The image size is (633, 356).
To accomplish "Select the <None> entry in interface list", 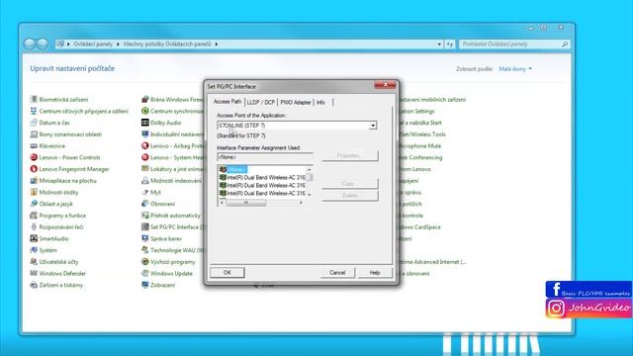I will point(236,169).
